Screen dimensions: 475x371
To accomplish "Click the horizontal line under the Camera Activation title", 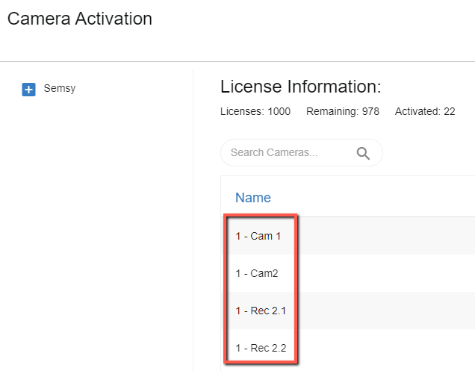I will (237, 61).
